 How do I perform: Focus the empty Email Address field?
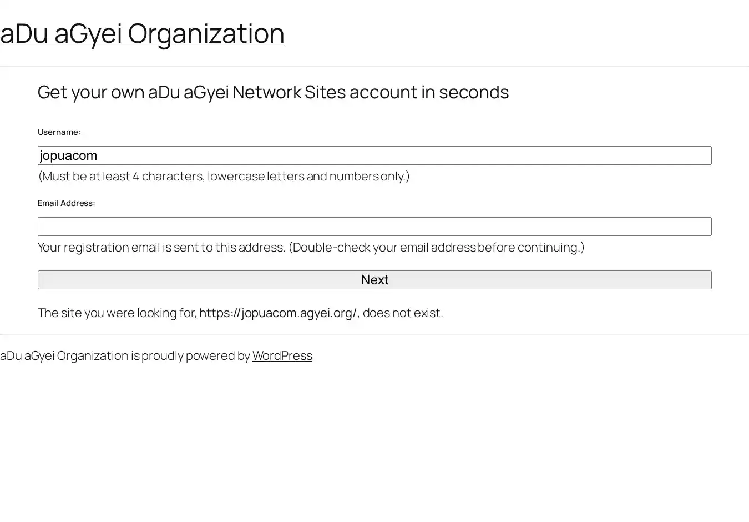(374, 227)
